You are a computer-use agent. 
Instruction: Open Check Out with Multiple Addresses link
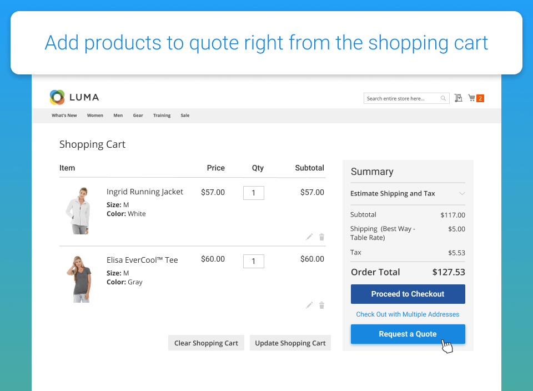pyautogui.click(x=408, y=314)
